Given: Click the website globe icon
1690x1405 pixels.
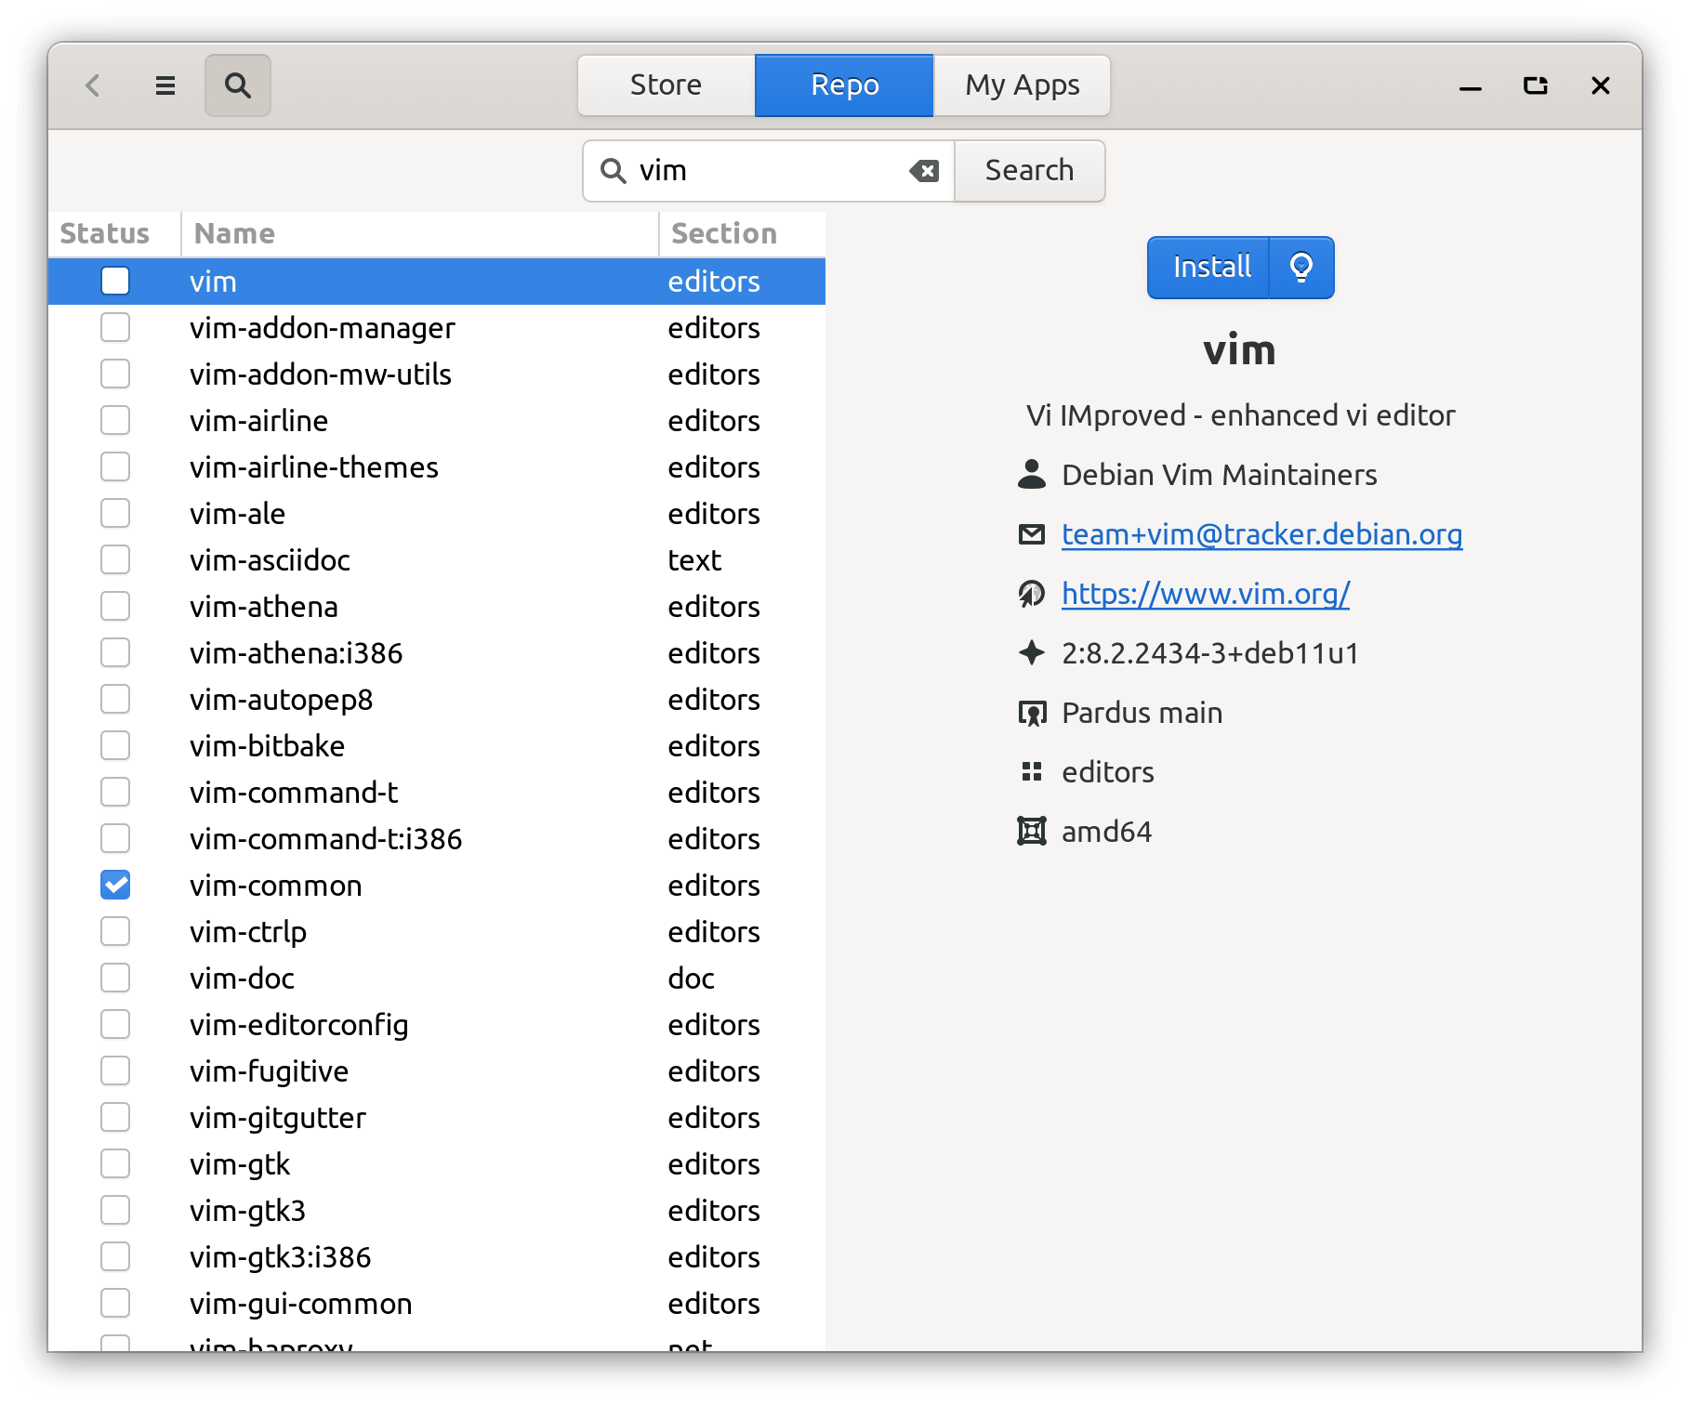Looking at the screenshot, I should point(1032,593).
